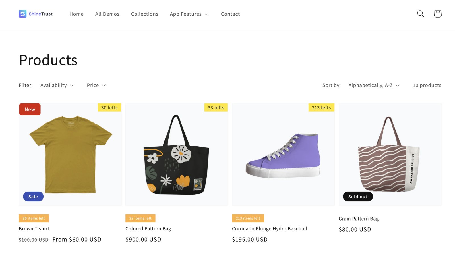
Task: Navigate to the Home menu item
Action: tap(76, 14)
